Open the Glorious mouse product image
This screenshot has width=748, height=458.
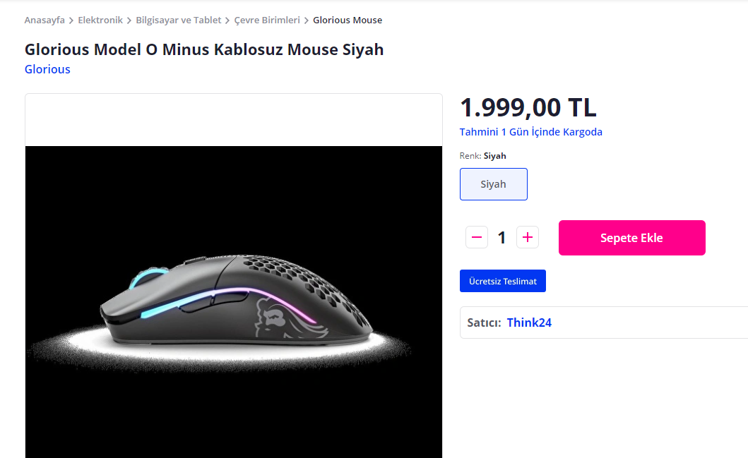pyautogui.click(x=234, y=296)
